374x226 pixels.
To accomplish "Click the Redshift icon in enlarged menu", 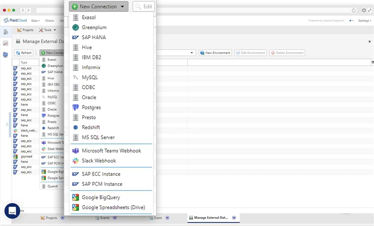I will [75, 127].
